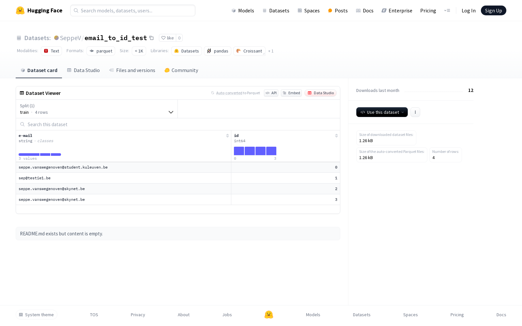The width and height of the screenshot is (522, 326).
Task: Open the Use this dataset dropdown
Action: [x=382, y=112]
